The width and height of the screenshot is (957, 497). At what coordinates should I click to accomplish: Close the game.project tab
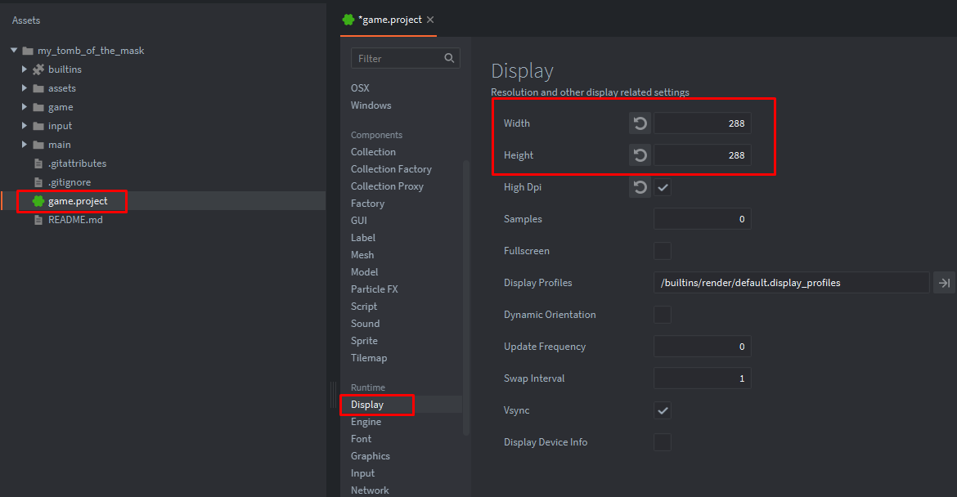coord(430,20)
